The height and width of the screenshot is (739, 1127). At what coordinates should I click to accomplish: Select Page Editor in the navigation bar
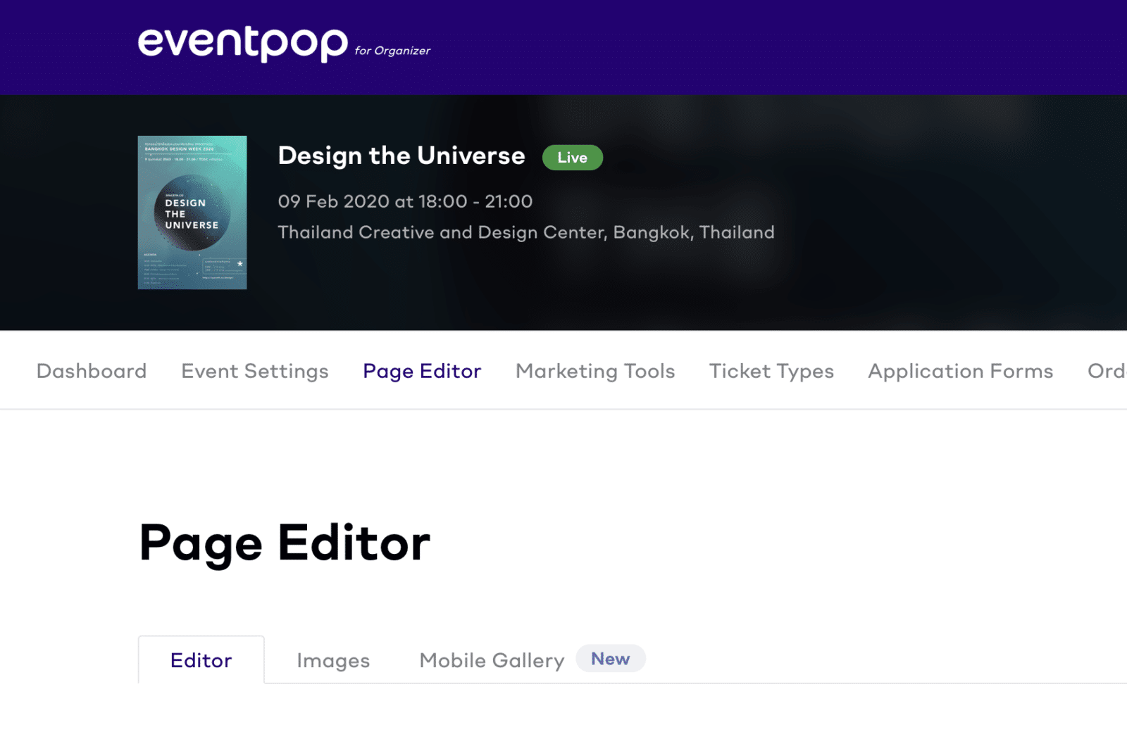point(422,371)
